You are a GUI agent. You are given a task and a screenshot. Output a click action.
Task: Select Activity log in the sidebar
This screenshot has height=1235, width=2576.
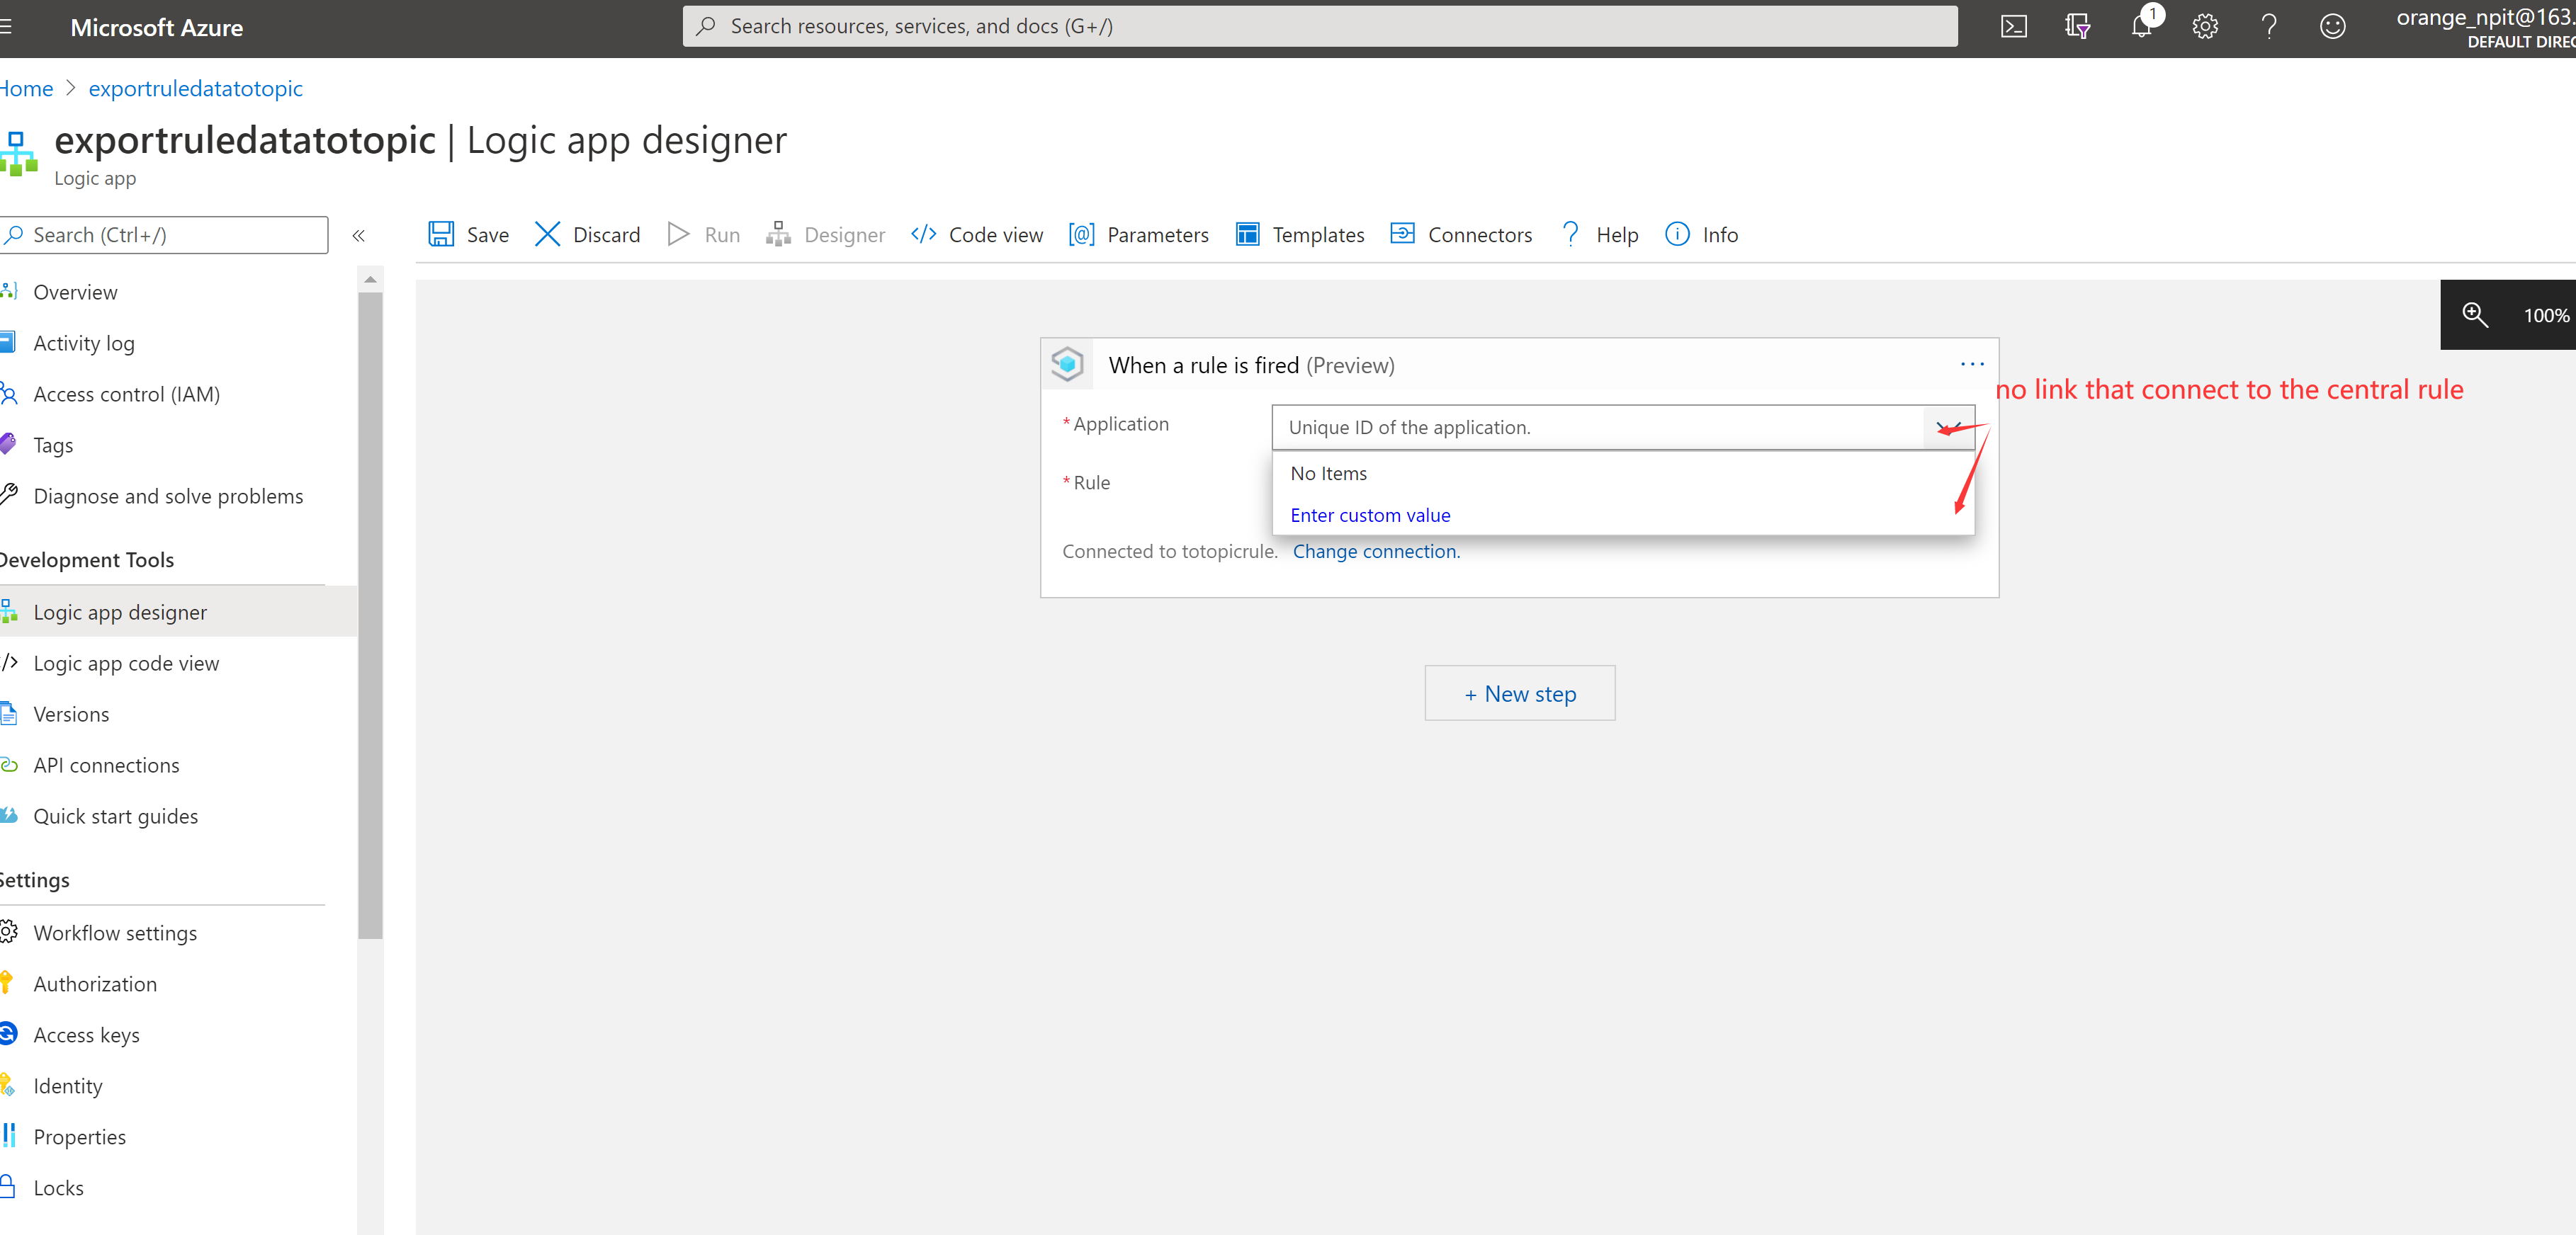84,342
